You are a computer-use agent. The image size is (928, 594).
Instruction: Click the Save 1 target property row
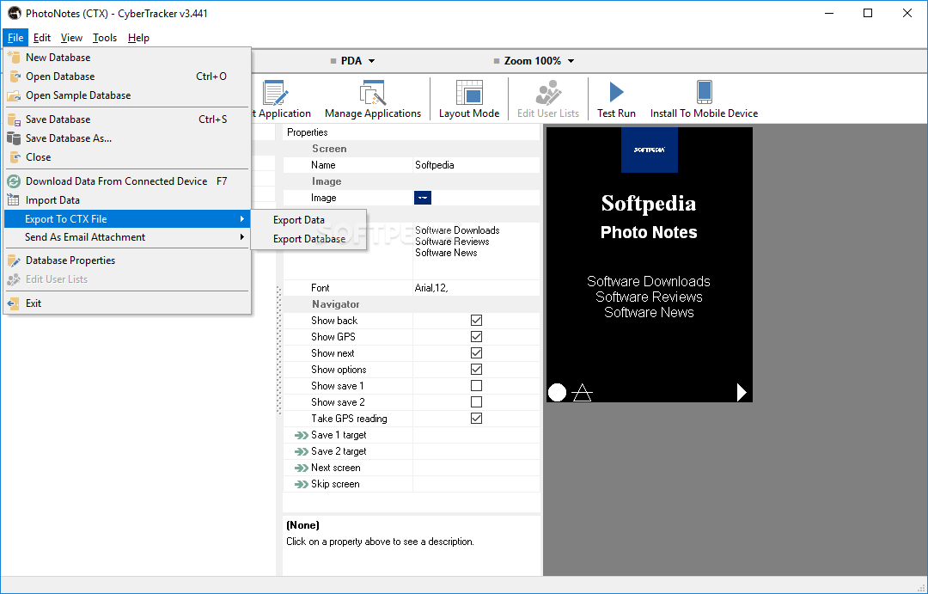click(412, 435)
